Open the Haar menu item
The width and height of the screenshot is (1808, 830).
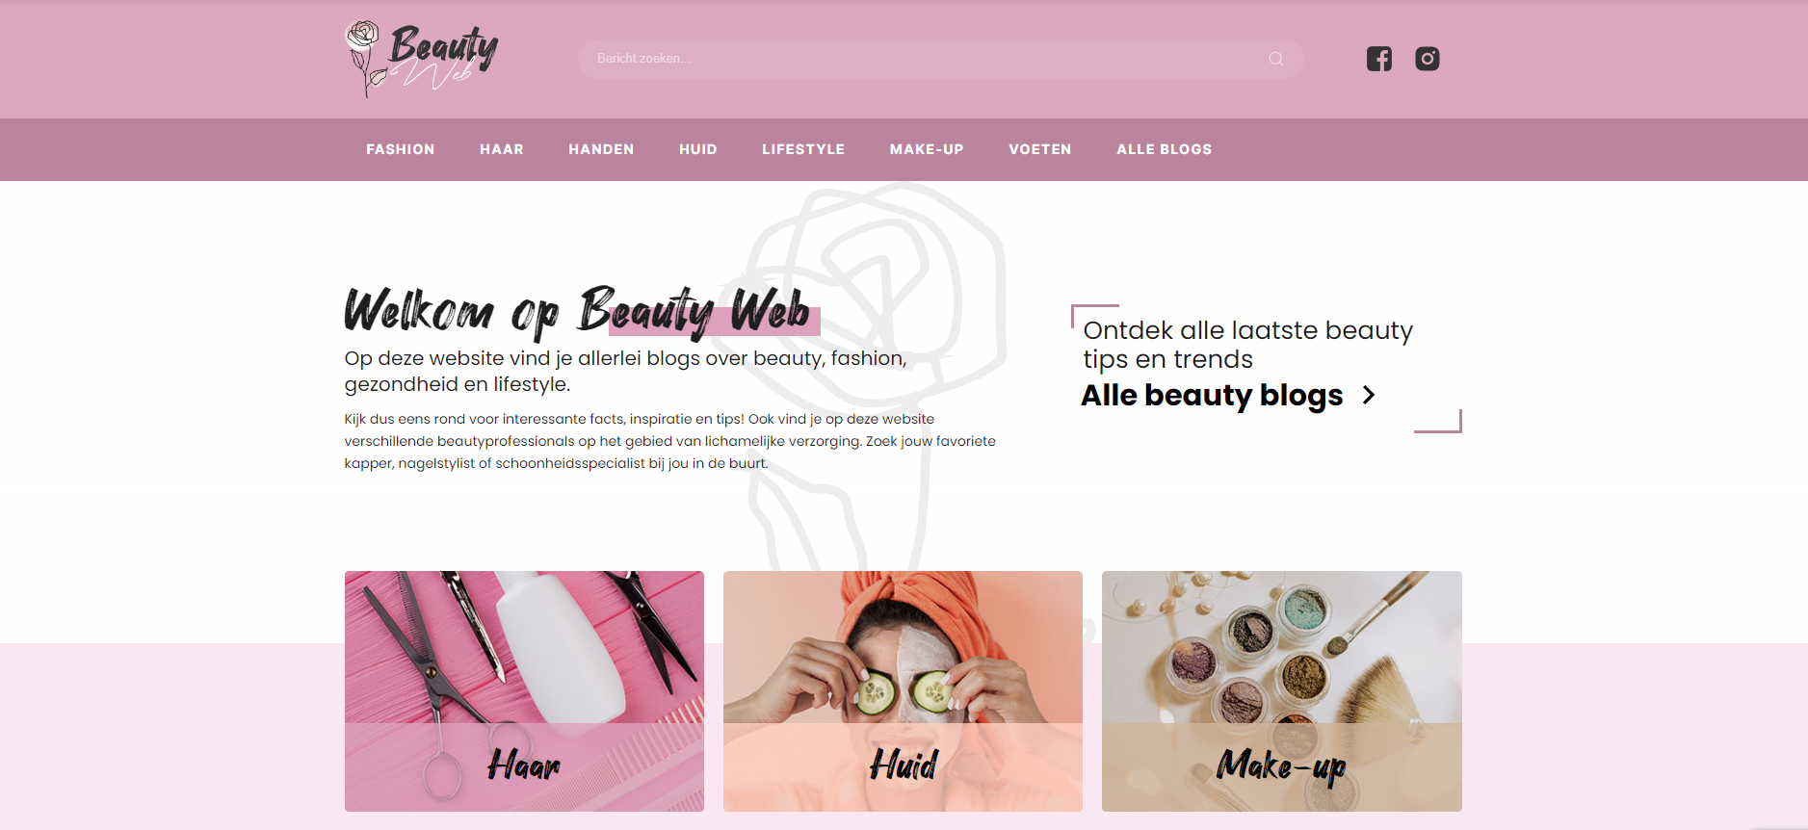(x=502, y=149)
